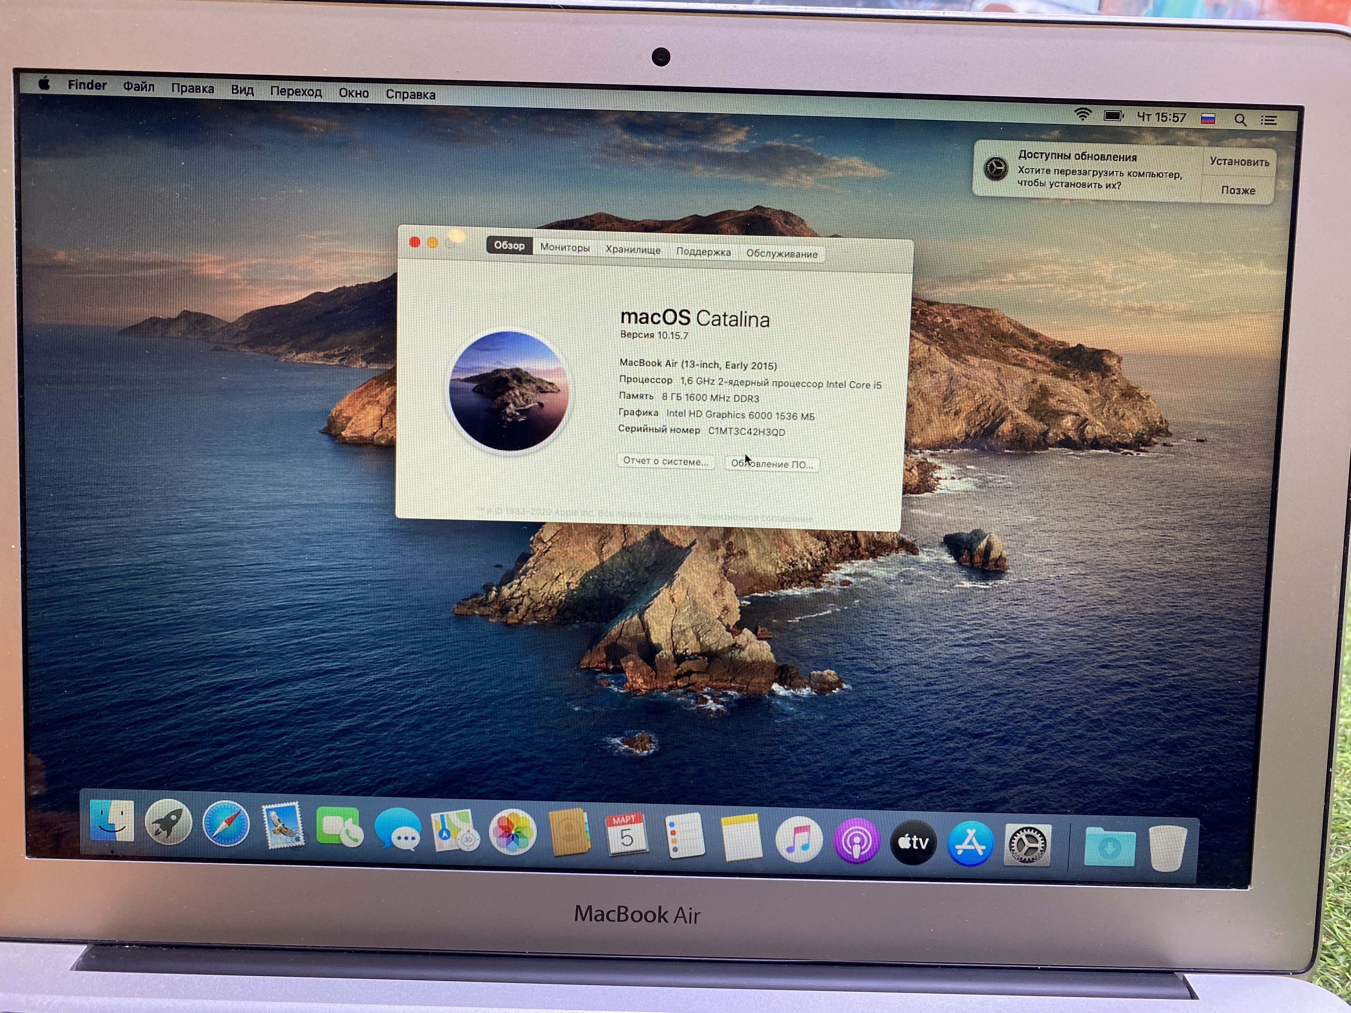The image size is (1351, 1013).
Task: Open the Wi-Fi status menu
Action: (1083, 114)
